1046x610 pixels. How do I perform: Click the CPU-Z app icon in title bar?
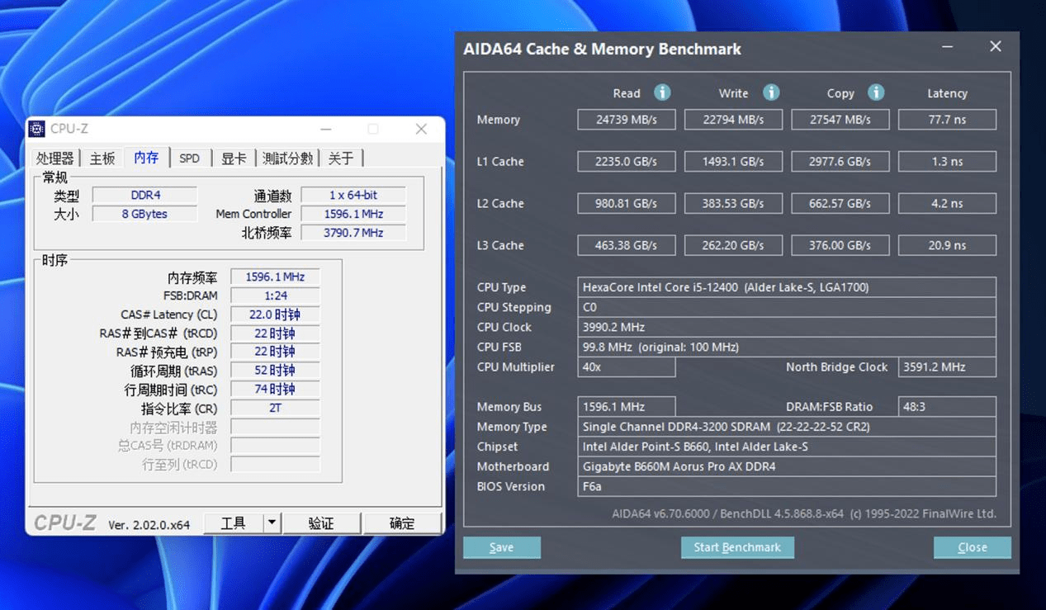click(x=36, y=129)
